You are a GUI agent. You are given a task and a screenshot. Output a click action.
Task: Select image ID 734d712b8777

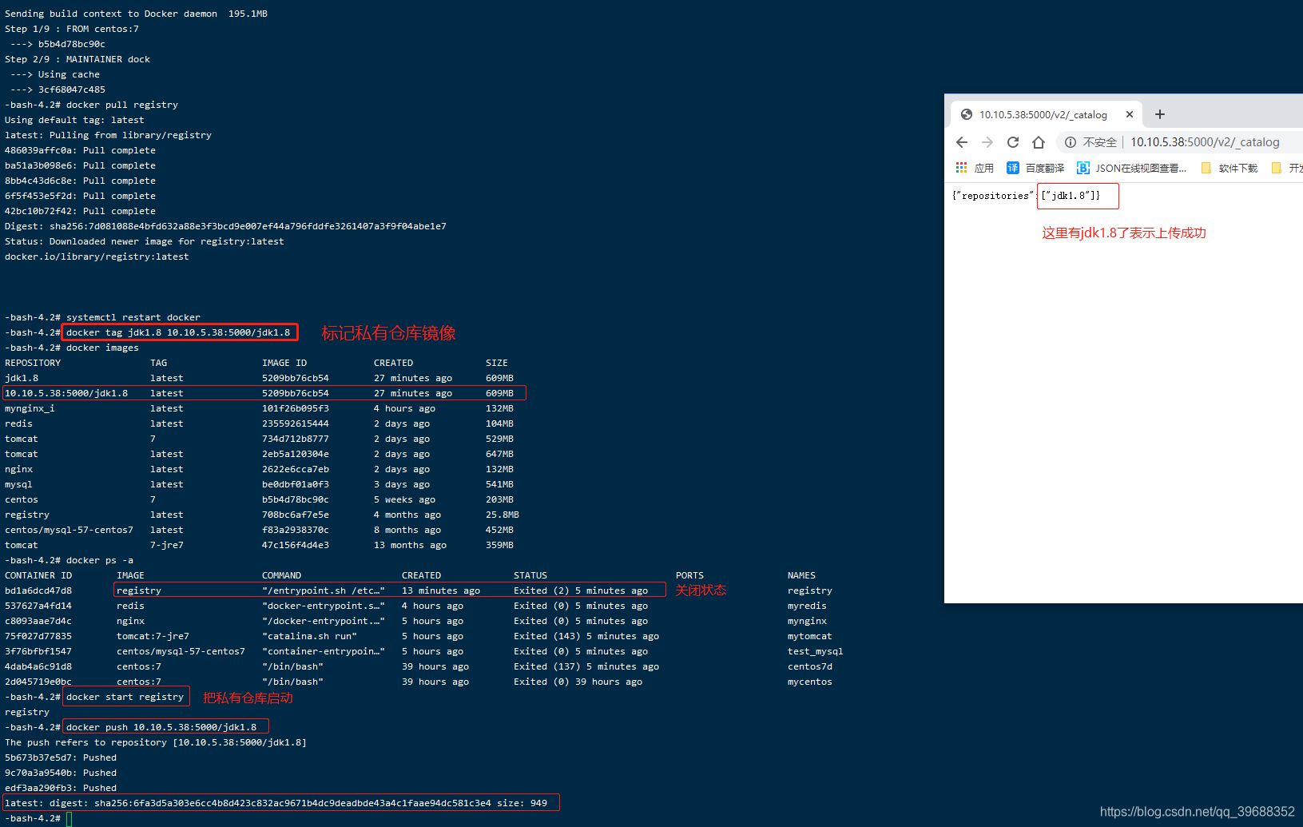pos(296,439)
